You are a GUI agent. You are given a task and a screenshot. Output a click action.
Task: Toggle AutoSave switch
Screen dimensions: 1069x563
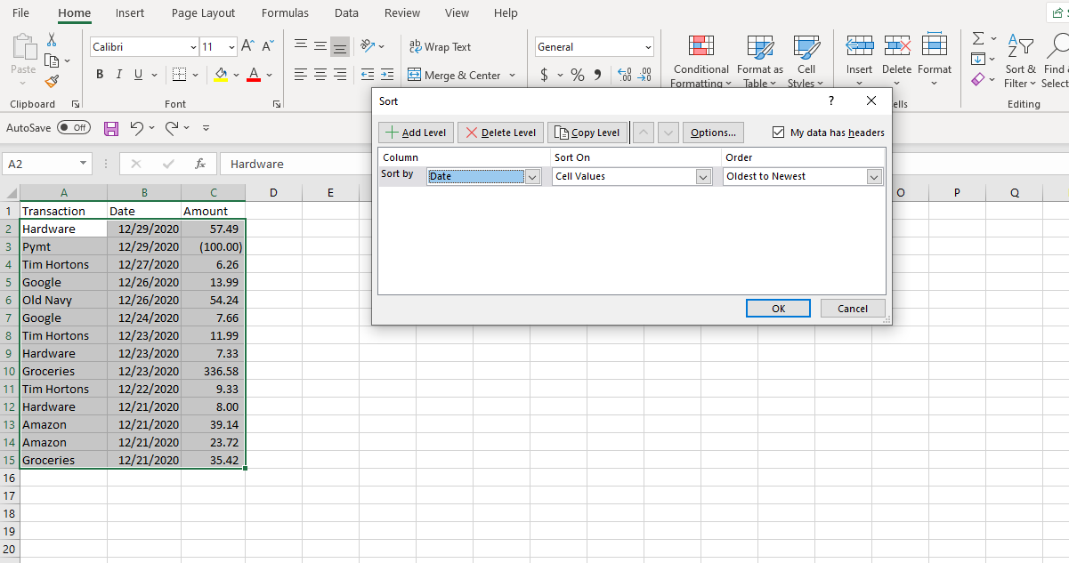74,127
